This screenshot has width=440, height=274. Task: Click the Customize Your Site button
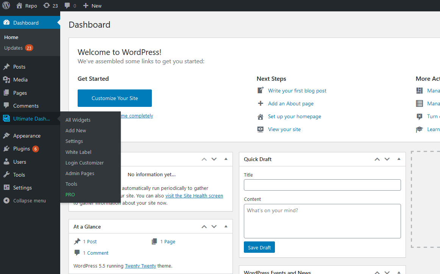[x=114, y=98]
